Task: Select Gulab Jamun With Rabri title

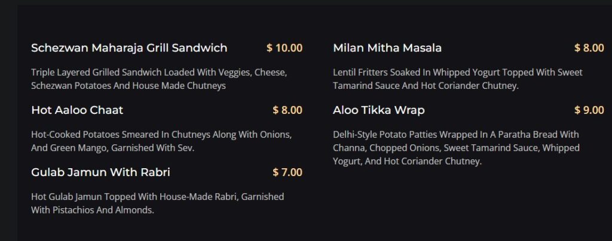Action: (100, 172)
